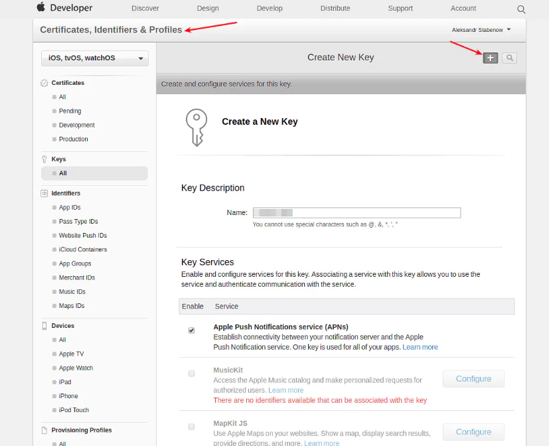Viewport: 549px width, 446px height.
Task: Click the large key illustration icon
Action: click(x=196, y=127)
